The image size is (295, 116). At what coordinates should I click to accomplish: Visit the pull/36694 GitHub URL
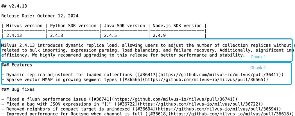[x=220, y=109]
